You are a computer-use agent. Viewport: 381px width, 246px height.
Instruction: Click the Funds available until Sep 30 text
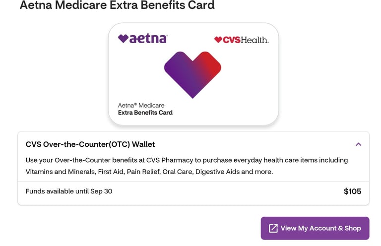69,191
